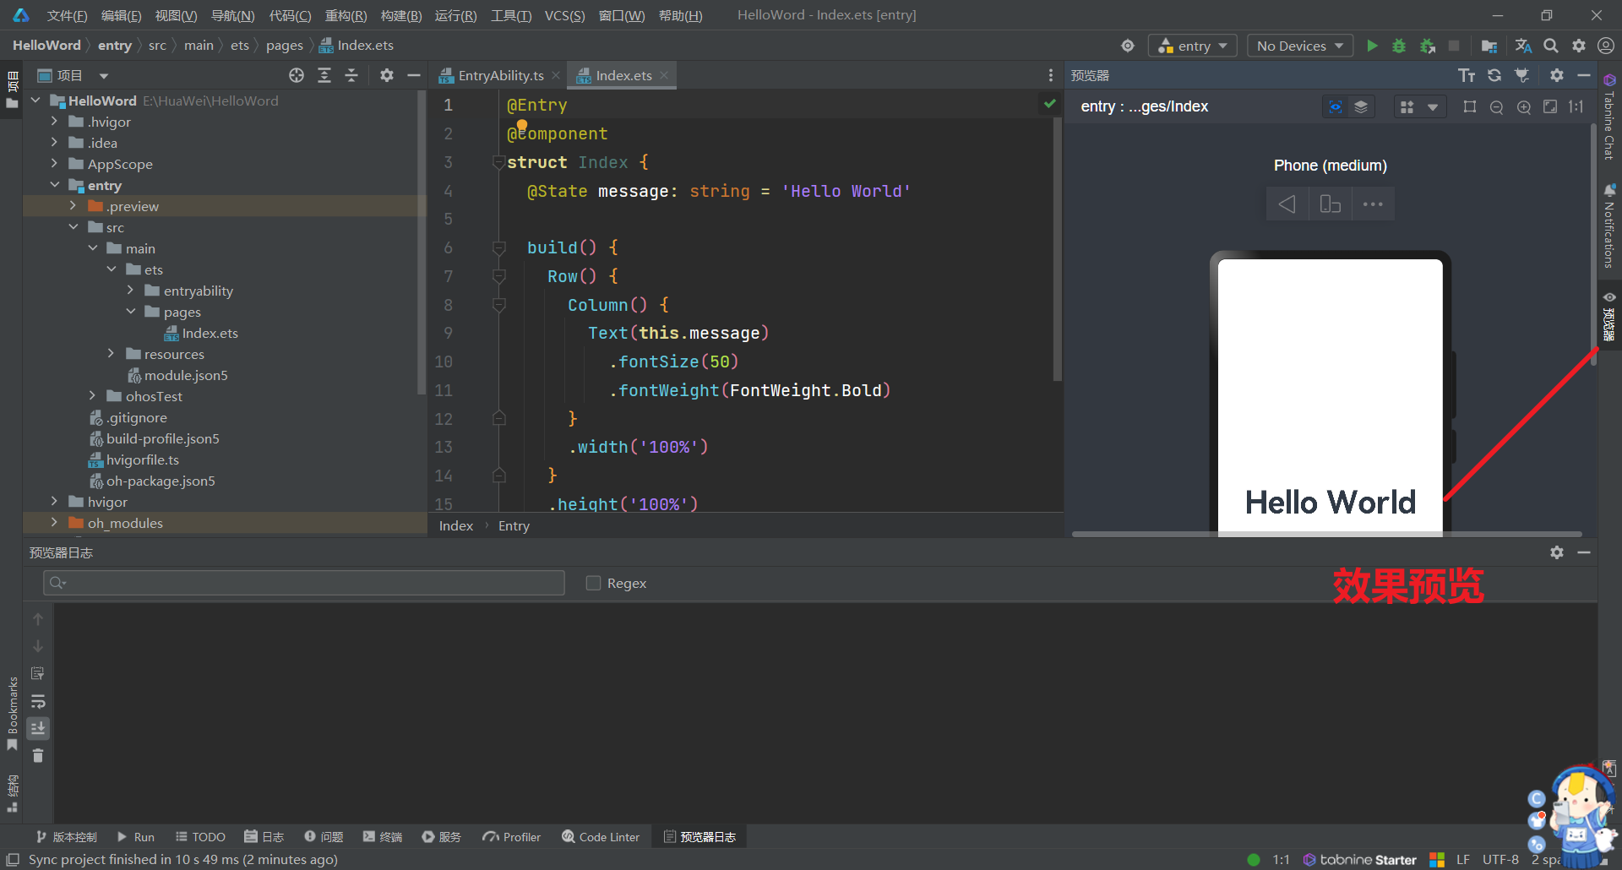The height and width of the screenshot is (870, 1622).
Task: Open Notifications side panel
Action: pos(1609,227)
